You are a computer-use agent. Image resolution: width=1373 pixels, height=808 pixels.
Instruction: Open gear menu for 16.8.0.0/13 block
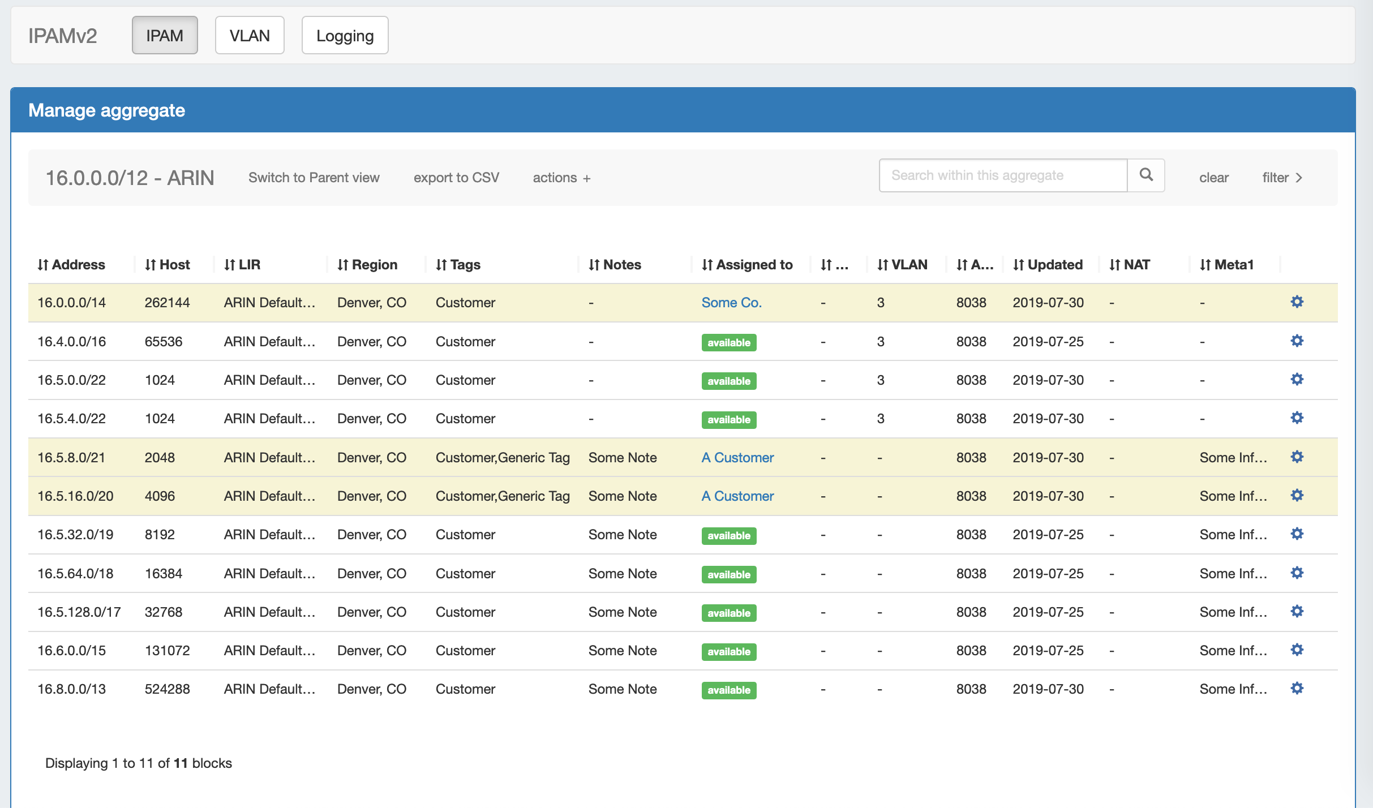click(1297, 689)
